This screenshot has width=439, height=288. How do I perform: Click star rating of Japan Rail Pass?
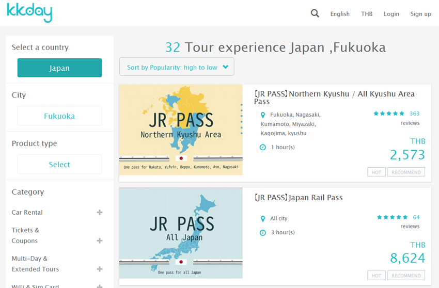coord(392,217)
